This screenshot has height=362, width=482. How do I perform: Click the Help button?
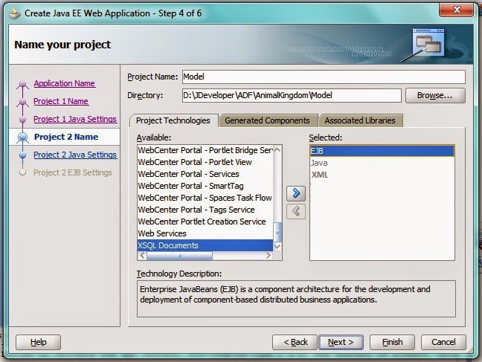38,343
